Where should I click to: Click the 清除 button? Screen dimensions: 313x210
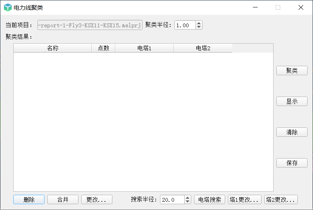click(292, 132)
